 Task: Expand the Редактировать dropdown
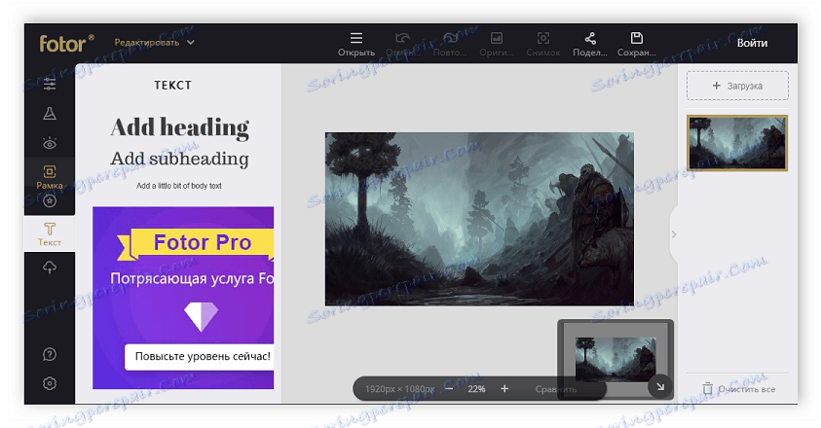tap(154, 43)
